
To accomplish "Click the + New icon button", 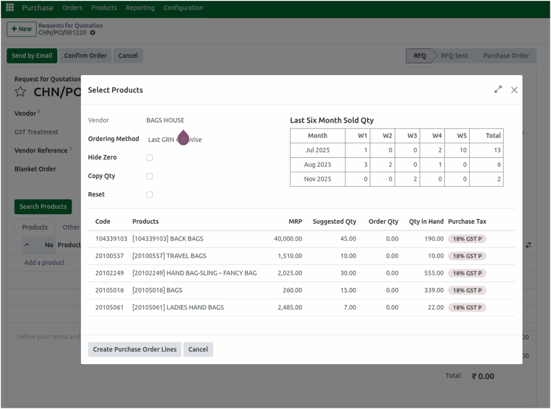I will [21, 29].
